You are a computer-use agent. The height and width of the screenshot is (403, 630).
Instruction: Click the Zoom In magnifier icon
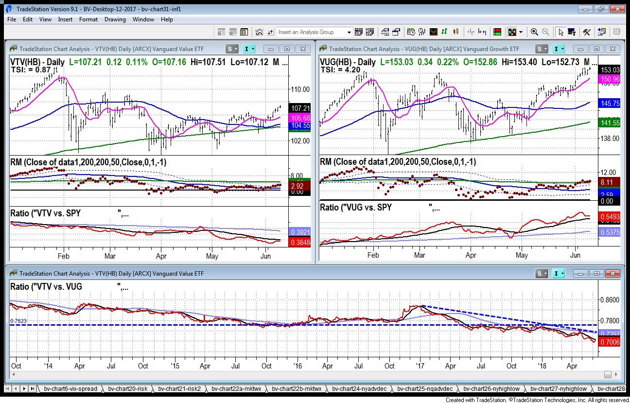(x=534, y=32)
